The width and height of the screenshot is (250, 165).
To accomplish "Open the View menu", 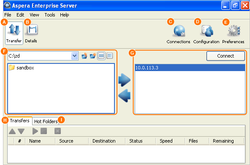I will pos(34,15).
